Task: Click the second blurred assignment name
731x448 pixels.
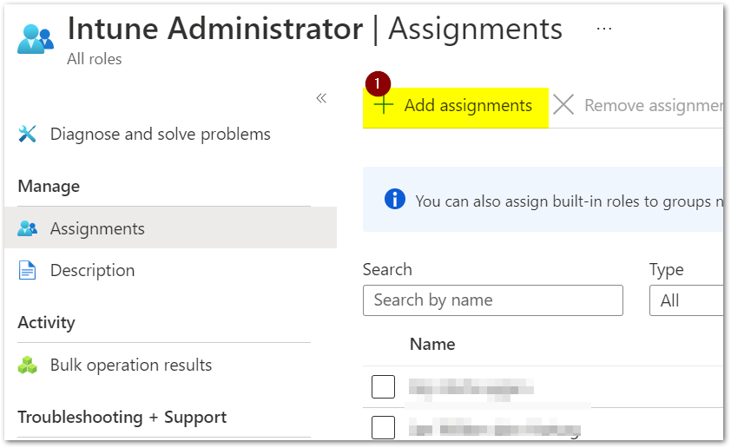Action: tap(495, 428)
